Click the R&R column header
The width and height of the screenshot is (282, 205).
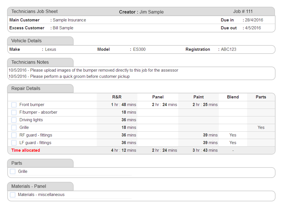click(x=117, y=97)
